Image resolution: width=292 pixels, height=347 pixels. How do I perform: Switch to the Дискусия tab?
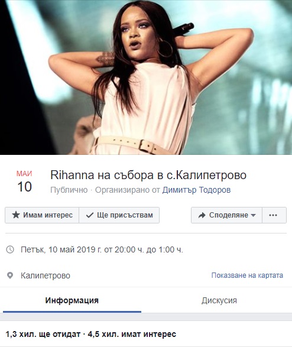[219, 300]
